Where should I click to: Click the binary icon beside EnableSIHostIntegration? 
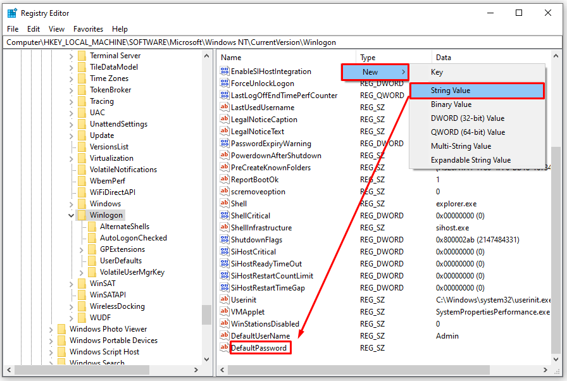pos(224,72)
